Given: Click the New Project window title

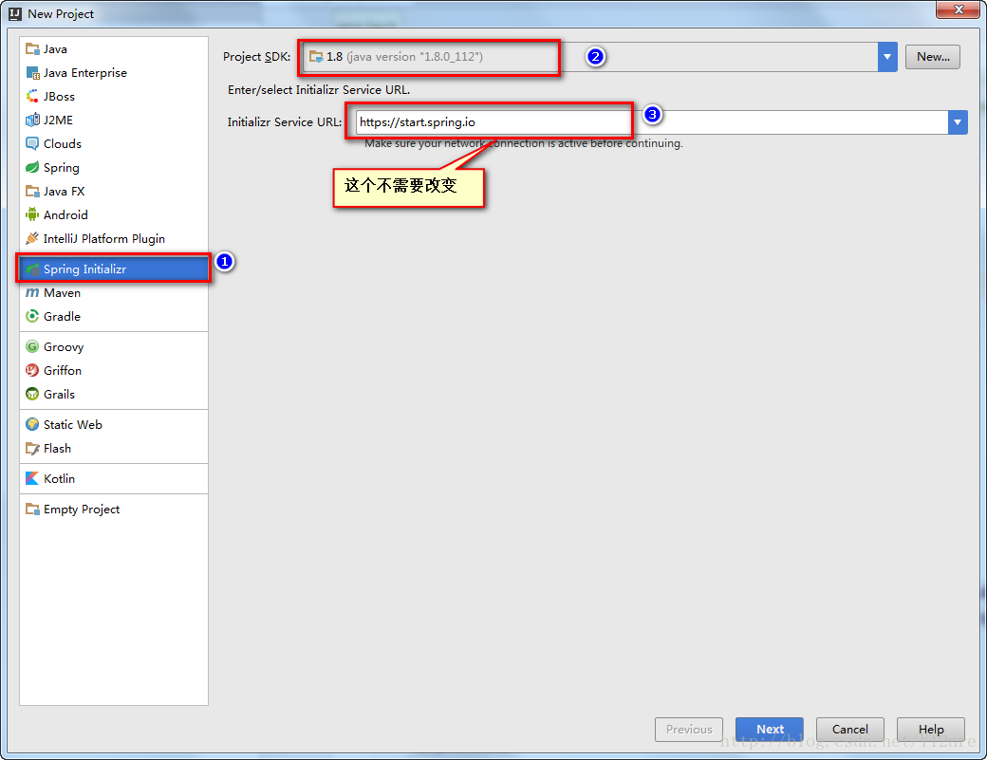Looking at the screenshot, I should coord(61,14).
